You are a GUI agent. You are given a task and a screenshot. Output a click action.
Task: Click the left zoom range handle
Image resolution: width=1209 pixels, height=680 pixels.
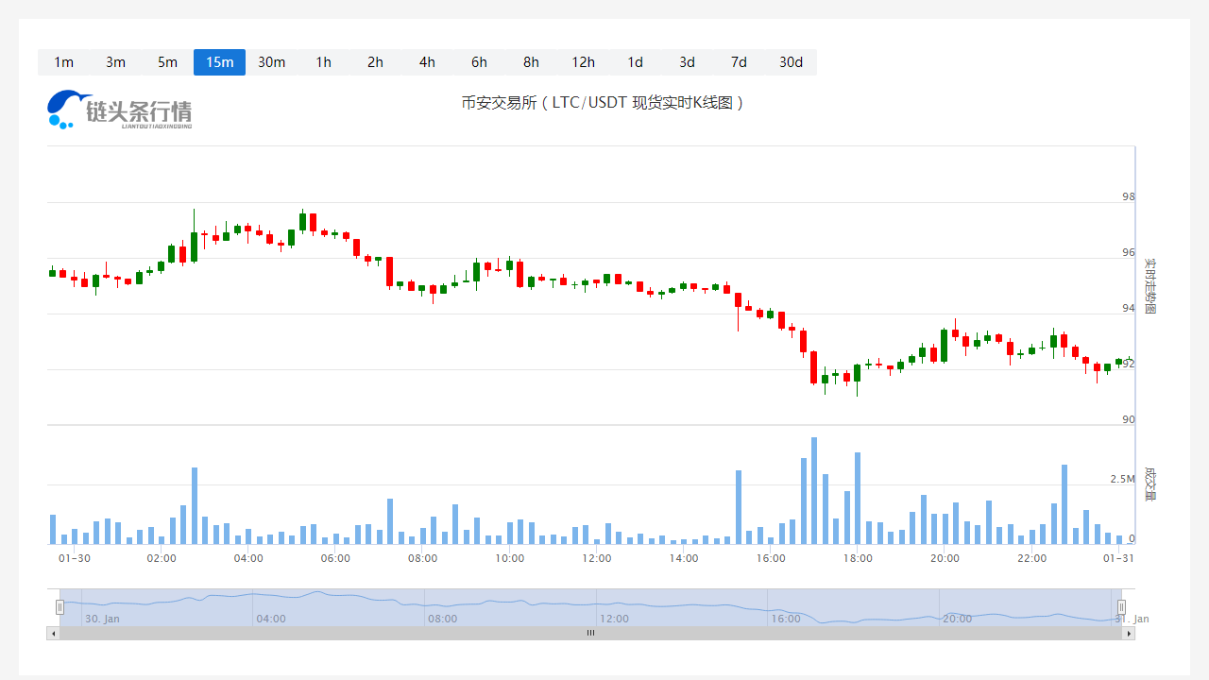click(60, 607)
